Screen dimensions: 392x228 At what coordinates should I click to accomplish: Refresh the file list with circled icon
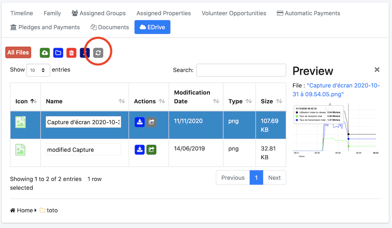point(98,53)
